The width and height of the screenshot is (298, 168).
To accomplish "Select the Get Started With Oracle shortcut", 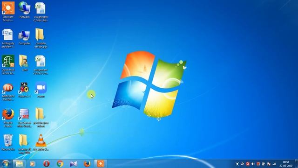I will point(24,118).
